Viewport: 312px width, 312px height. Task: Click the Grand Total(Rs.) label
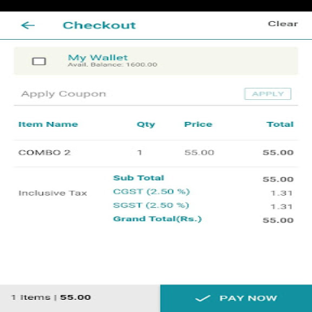(158, 219)
